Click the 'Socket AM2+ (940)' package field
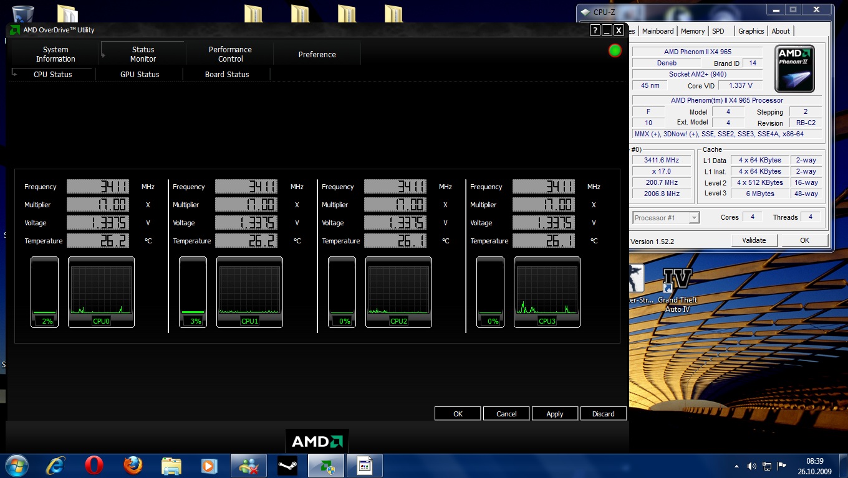The height and width of the screenshot is (478, 848). pos(697,75)
